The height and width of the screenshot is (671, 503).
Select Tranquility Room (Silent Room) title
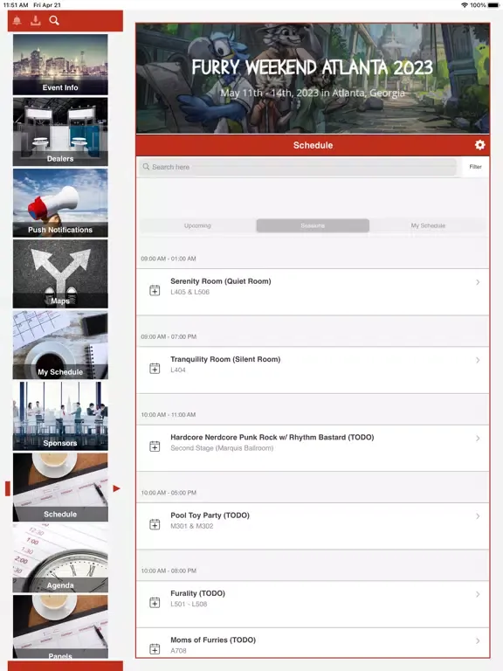[x=225, y=359]
